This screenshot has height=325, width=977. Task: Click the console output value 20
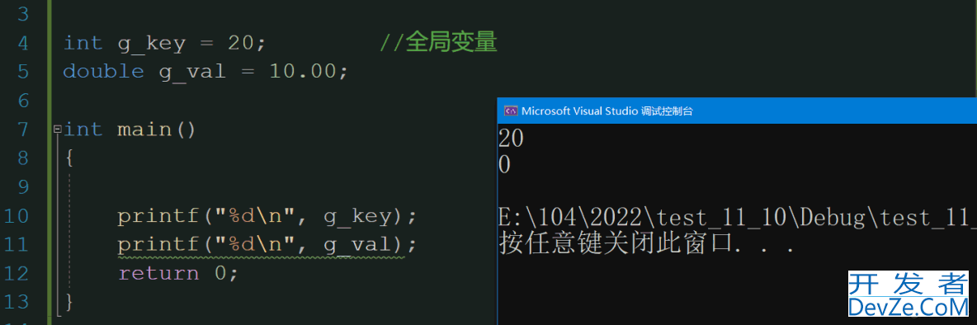coord(511,139)
